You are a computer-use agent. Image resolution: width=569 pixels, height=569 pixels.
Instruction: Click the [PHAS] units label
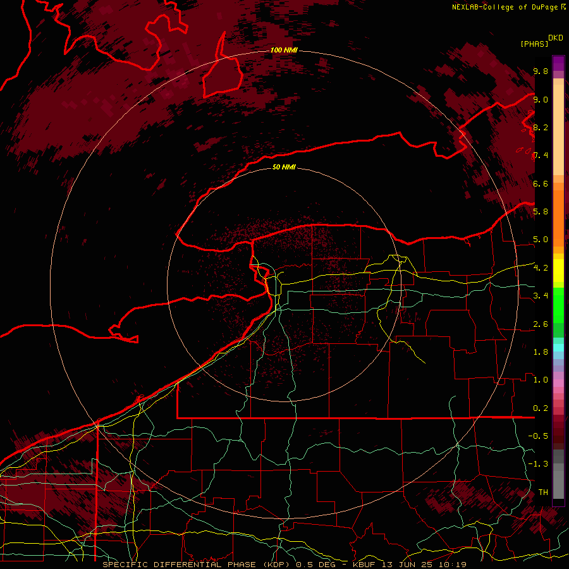(x=534, y=44)
